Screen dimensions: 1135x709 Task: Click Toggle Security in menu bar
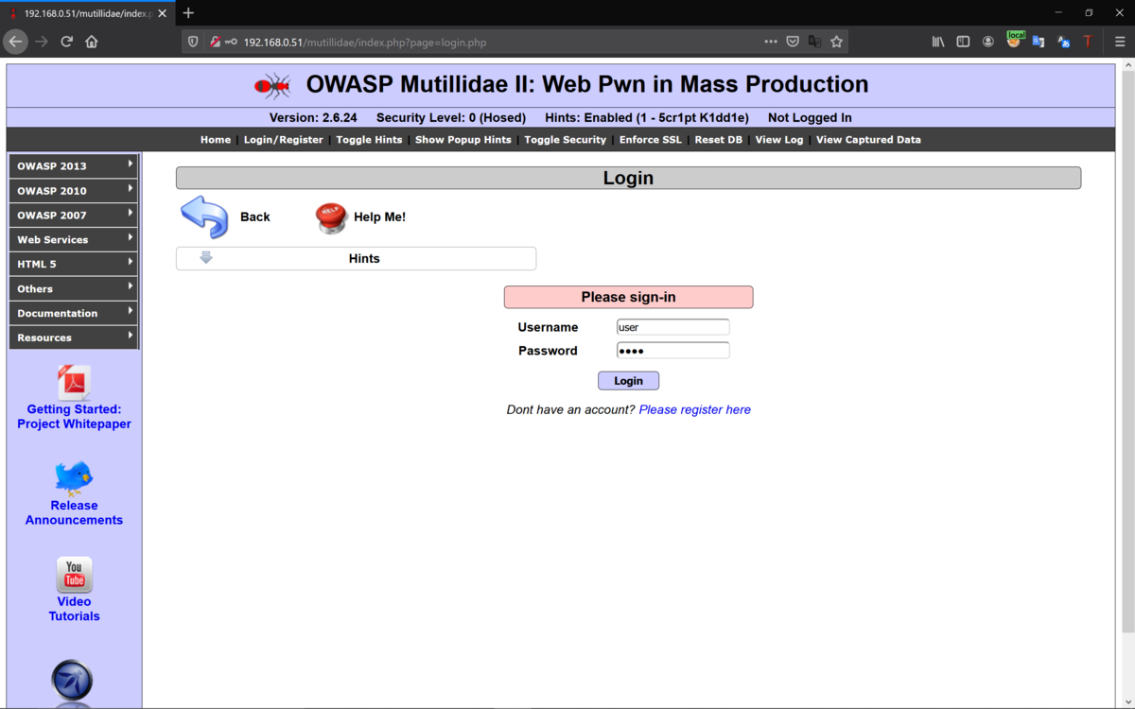tap(566, 140)
